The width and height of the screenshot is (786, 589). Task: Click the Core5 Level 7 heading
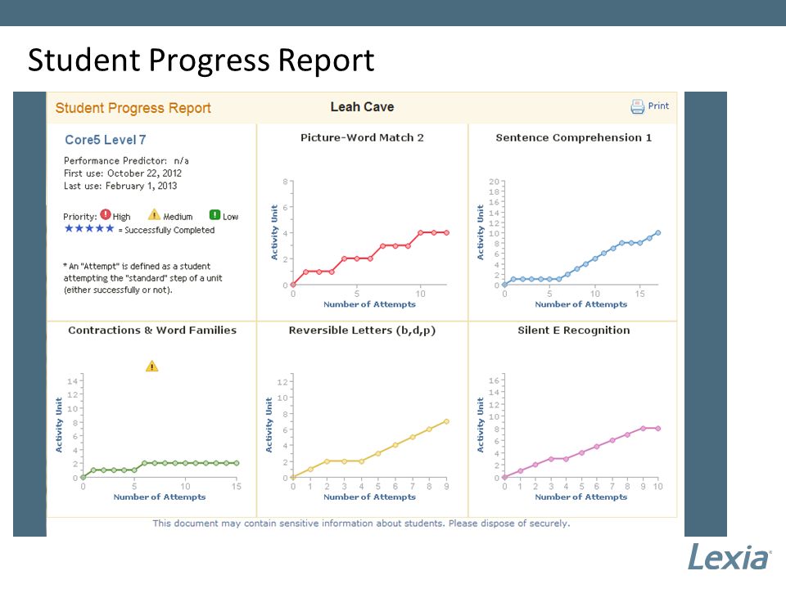(x=106, y=140)
